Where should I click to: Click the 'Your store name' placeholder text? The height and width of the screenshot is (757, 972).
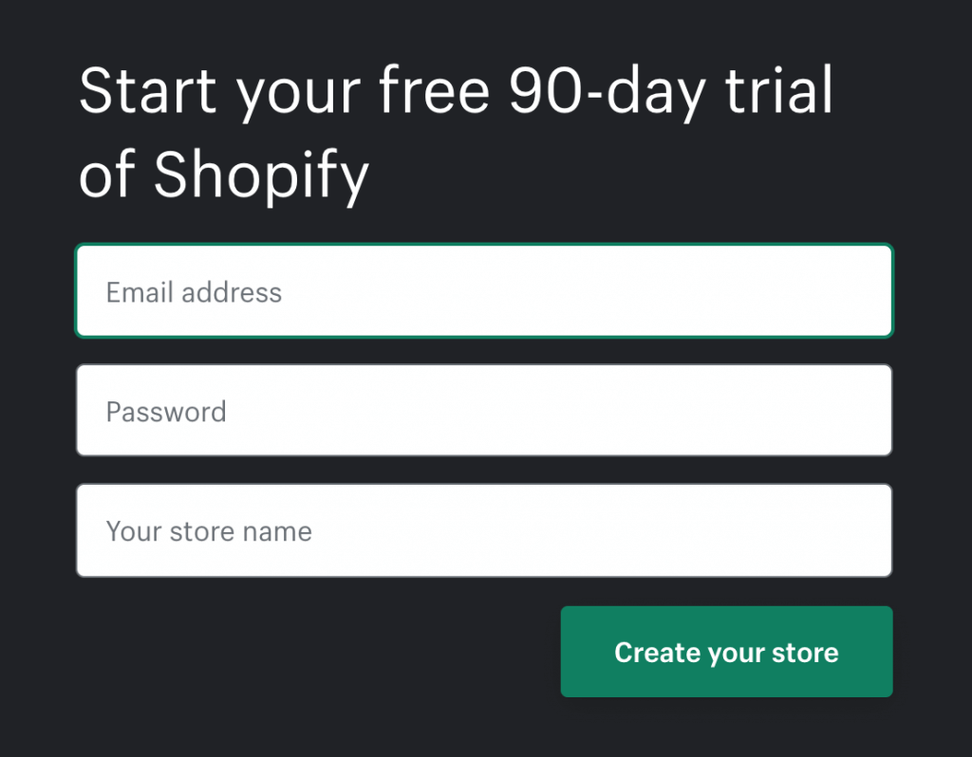pyautogui.click(x=209, y=531)
